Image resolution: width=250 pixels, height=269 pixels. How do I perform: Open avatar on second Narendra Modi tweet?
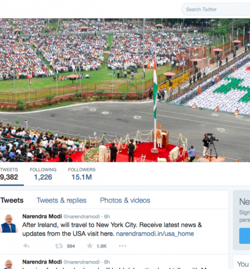point(9,264)
